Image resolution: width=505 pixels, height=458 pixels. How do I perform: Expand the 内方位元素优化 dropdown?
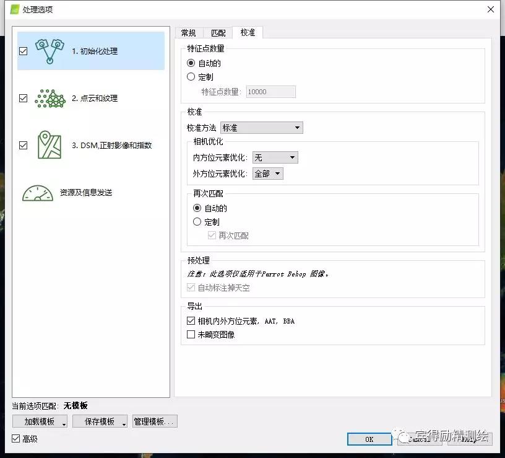point(275,158)
